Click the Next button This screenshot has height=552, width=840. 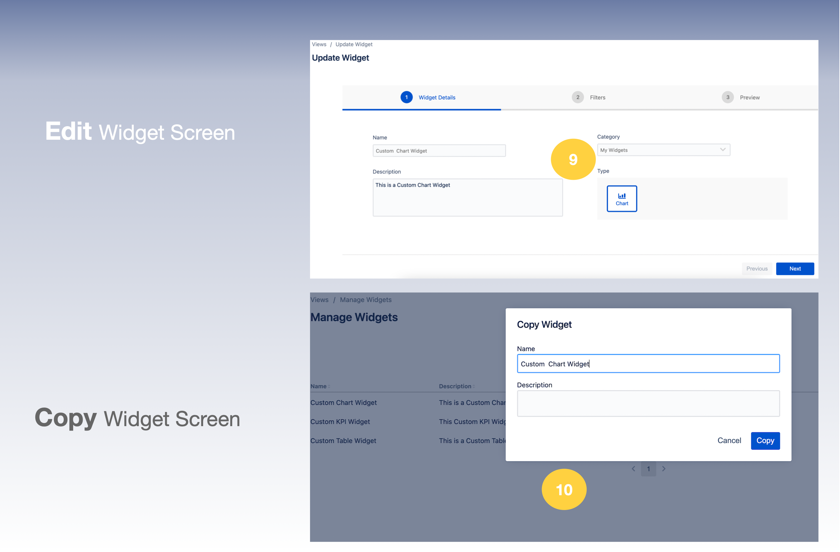pyautogui.click(x=795, y=269)
